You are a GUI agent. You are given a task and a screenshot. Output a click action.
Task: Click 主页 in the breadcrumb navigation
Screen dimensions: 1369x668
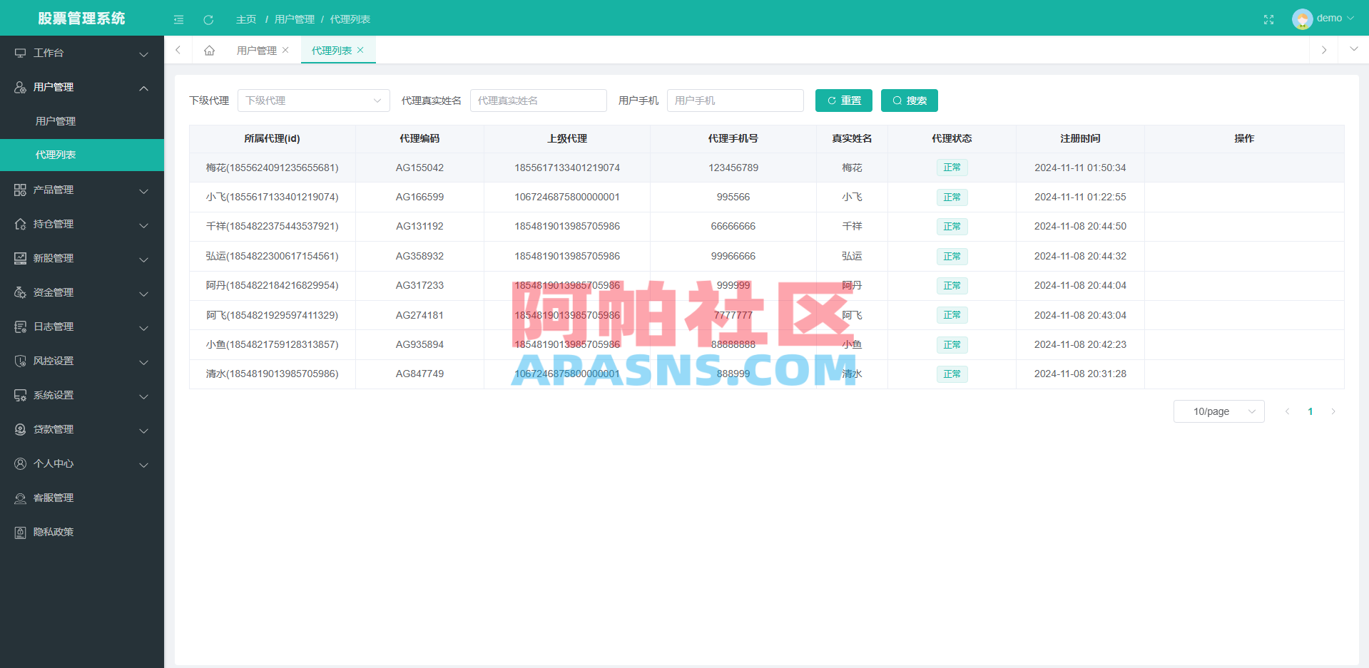point(245,19)
